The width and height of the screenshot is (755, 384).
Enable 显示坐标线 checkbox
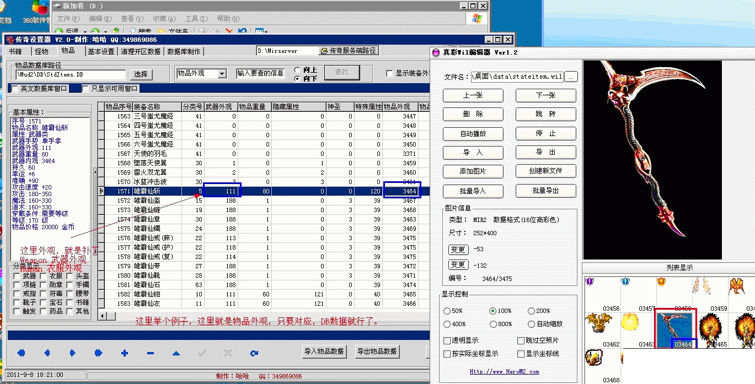521,354
